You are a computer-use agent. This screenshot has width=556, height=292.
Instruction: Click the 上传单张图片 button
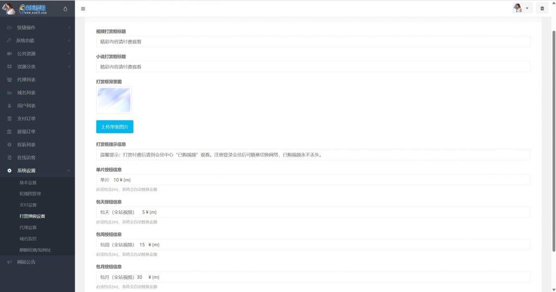point(115,127)
